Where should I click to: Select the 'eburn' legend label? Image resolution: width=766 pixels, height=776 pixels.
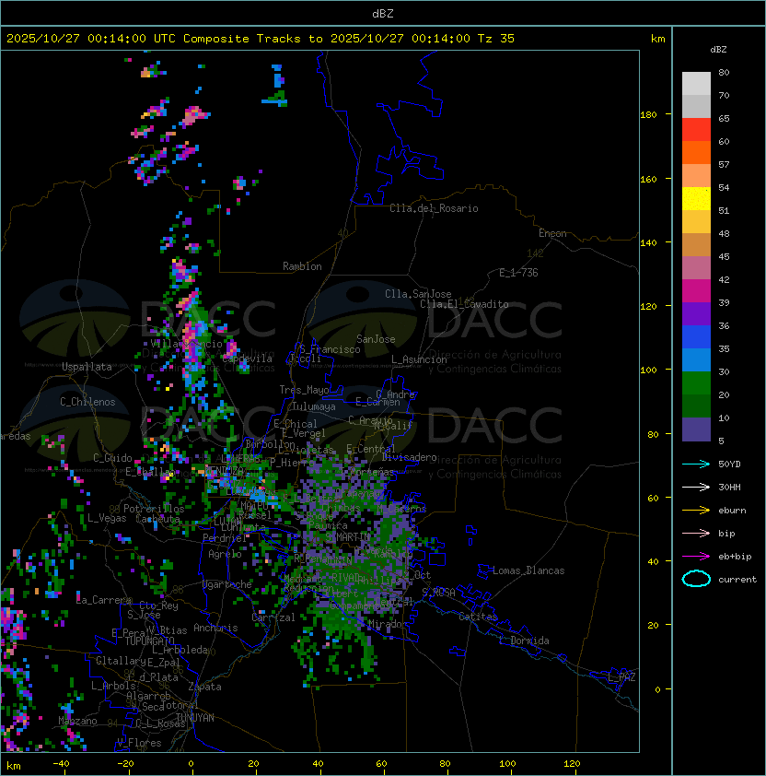coord(732,511)
